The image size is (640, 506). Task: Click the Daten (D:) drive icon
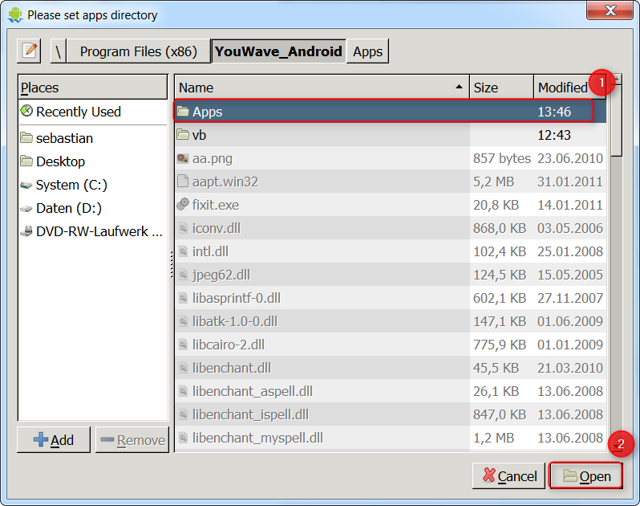coord(26,209)
